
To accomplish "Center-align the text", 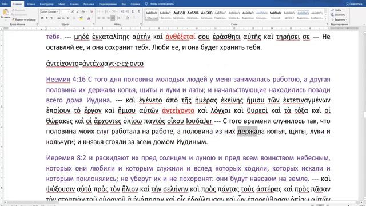I will [104, 18].
